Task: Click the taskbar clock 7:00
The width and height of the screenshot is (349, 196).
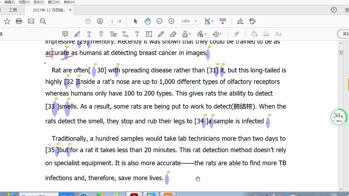Action: pyautogui.click(x=333, y=195)
